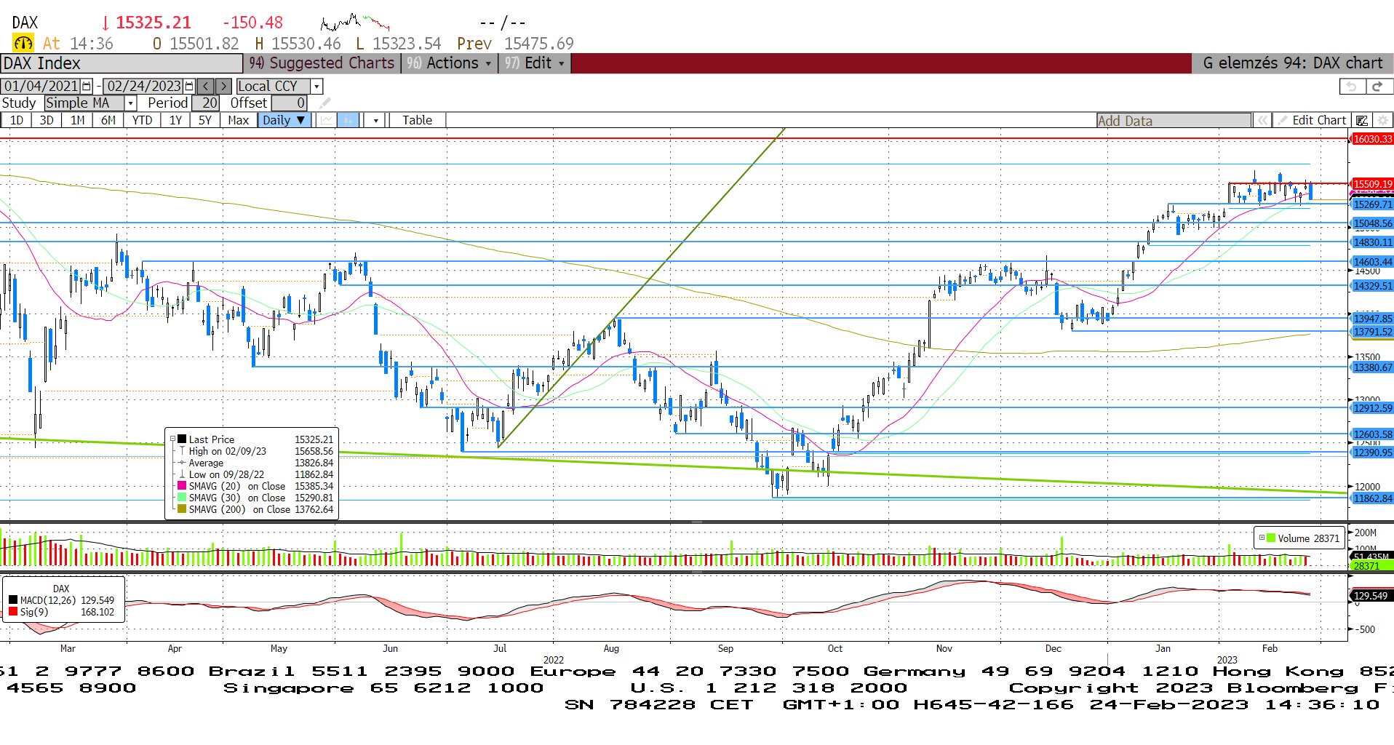Expand the Volume legend box toggle
The image size is (1394, 745).
pos(1262,538)
